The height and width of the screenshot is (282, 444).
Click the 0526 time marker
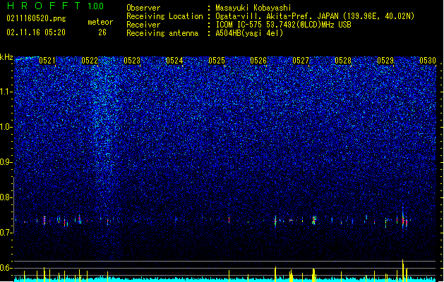click(258, 61)
